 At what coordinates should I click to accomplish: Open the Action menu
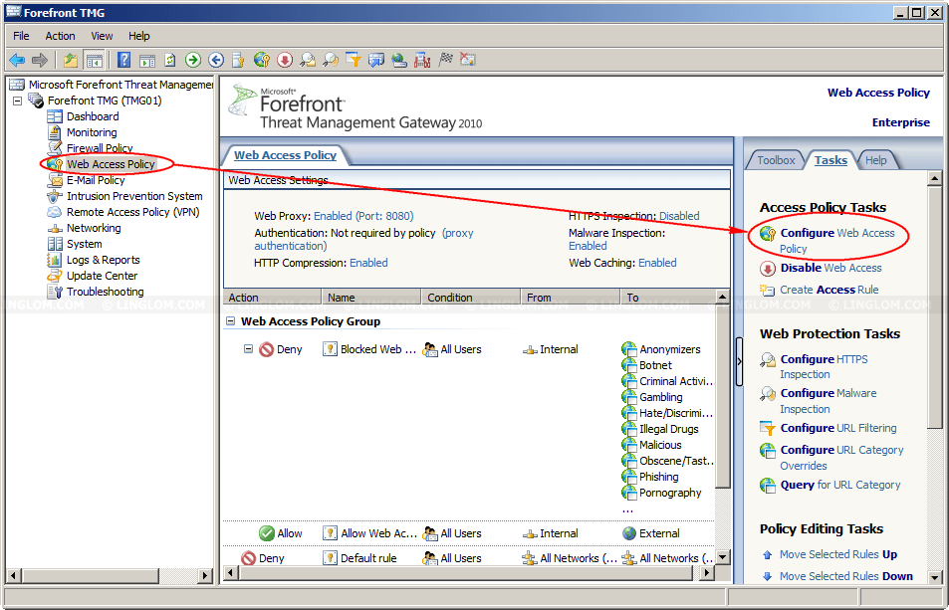(x=61, y=36)
